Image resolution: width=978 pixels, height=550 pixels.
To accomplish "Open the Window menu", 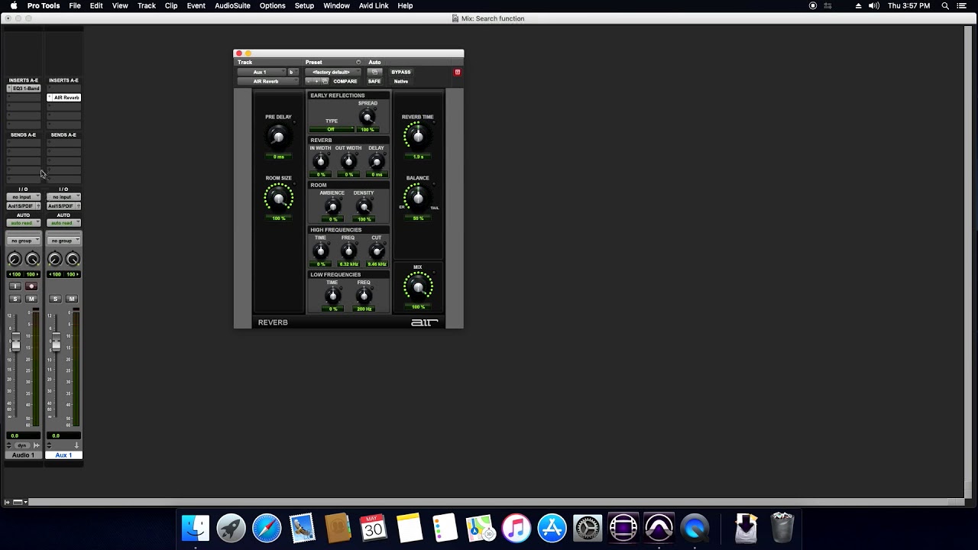I will [336, 5].
